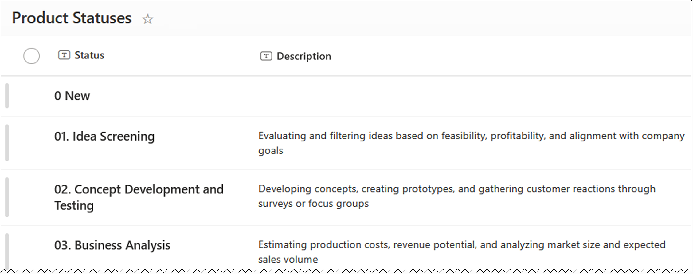Click the text type icon beside Status column
The height and width of the screenshot is (274, 693).
coord(64,55)
